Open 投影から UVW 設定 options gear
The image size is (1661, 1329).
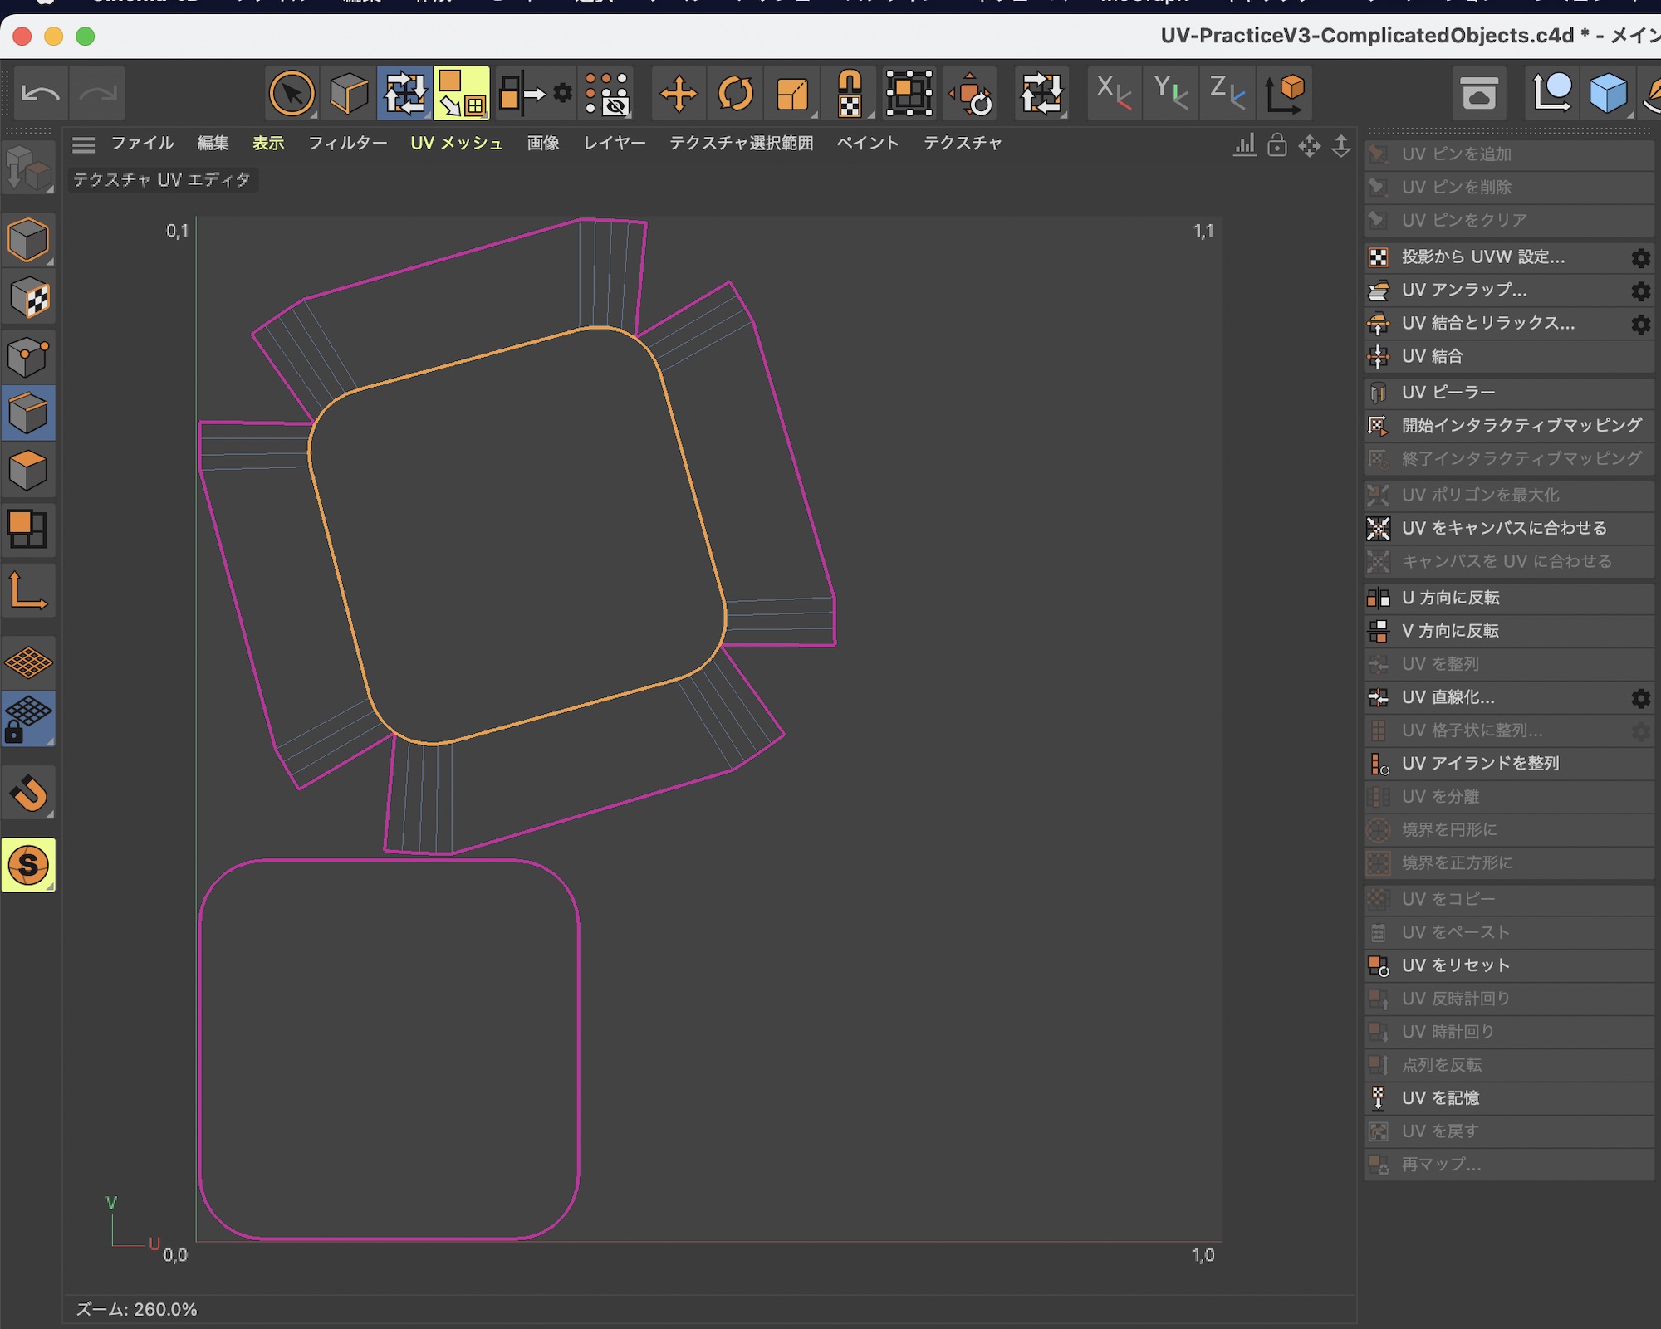coord(1640,257)
